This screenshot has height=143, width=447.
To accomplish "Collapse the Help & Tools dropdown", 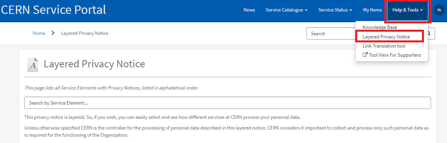I will click(407, 11).
